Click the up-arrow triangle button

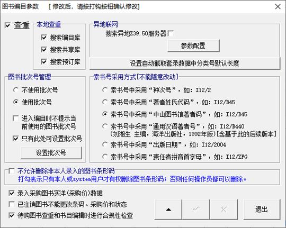168,209
